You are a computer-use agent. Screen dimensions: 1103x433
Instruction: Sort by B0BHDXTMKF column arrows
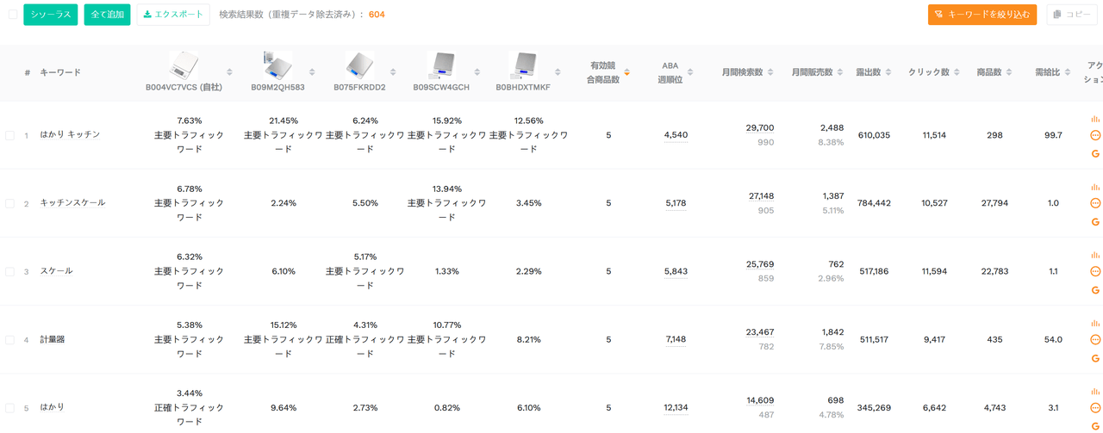[557, 72]
